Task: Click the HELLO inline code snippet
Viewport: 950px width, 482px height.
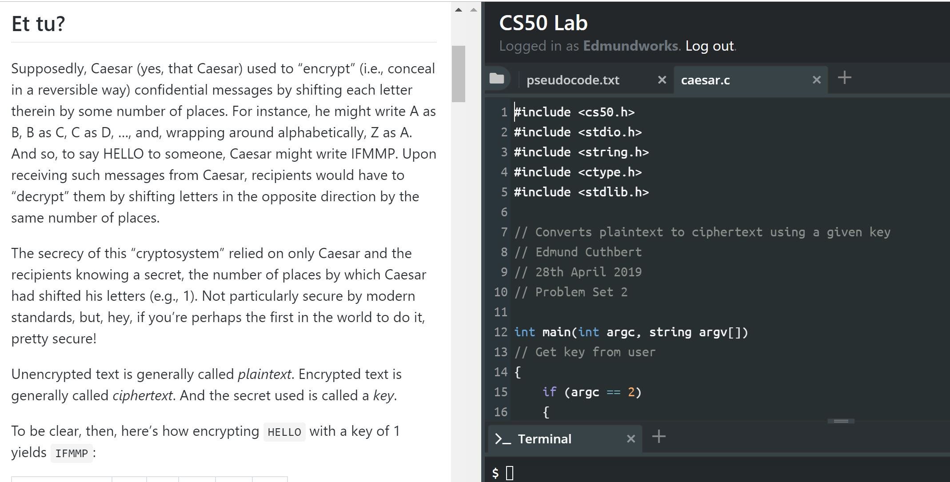Action: pos(284,432)
